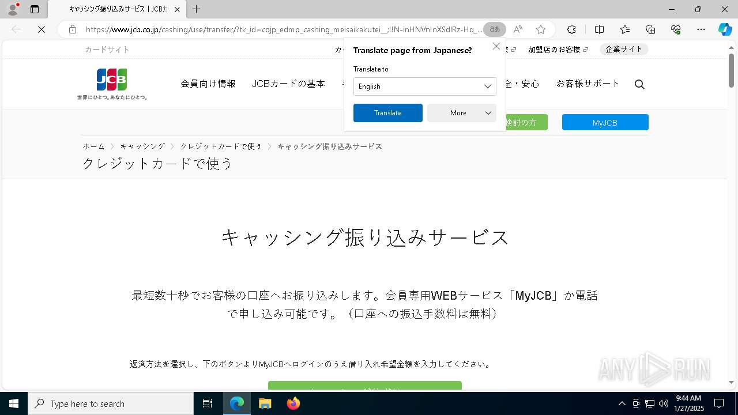Viewport: 738px width, 415px height.
Task: Add this page to favorites with the star icon
Action: (540, 29)
